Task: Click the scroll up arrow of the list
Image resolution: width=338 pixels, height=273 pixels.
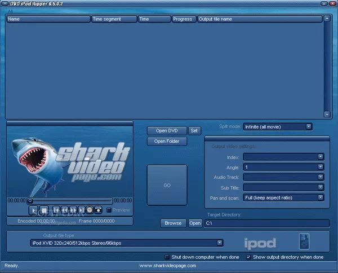Action: click(327, 19)
